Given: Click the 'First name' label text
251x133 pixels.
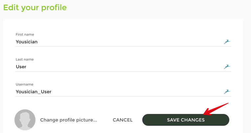Looking at the screenshot, I should click(x=25, y=34).
